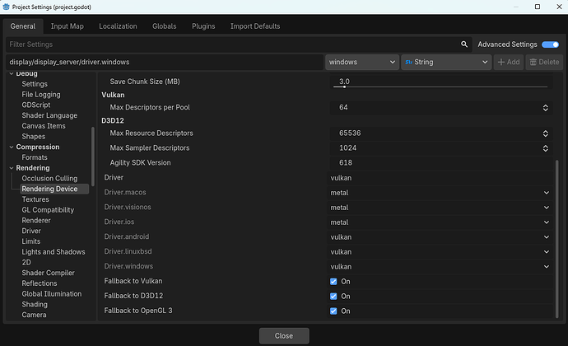Screen dimensions: 568x346
Task: Uncheck Fallback to Vulkan checkbox
Action: [333, 282]
